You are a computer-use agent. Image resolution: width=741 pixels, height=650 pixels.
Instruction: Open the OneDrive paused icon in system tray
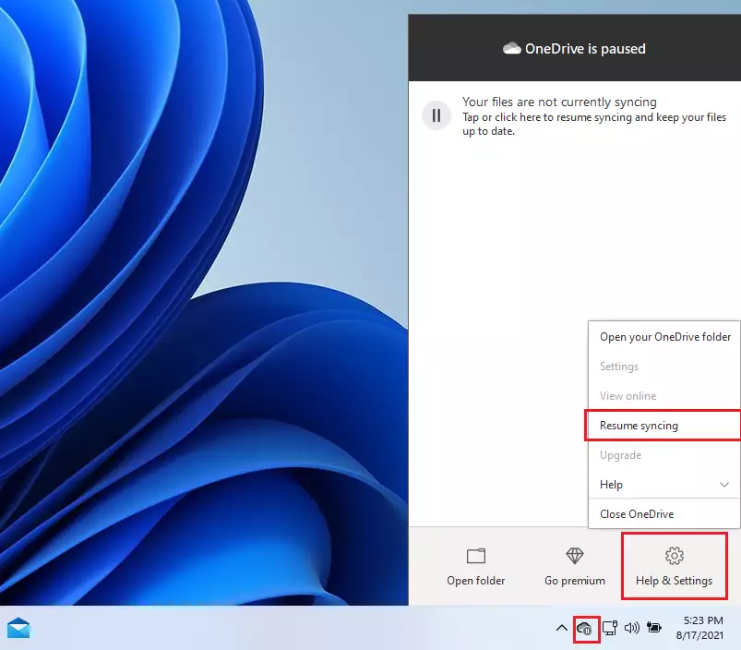pyautogui.click(x=585, y=629)
